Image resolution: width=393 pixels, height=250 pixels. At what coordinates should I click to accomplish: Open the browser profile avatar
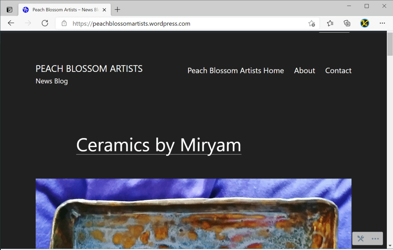[365, 23]
